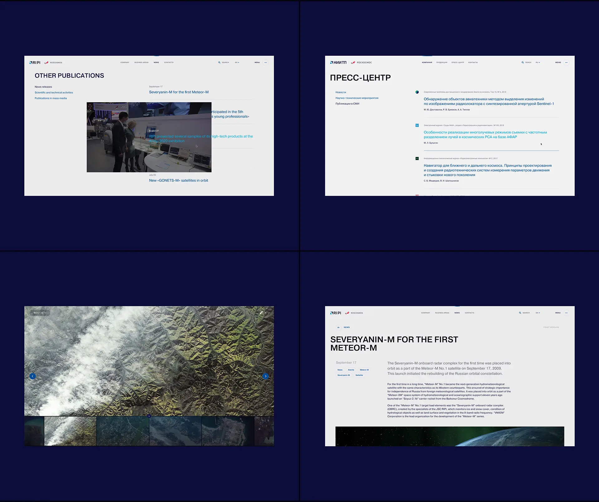This screenshot has width=599, height=502.
Task: Click the Meteor-M tag in the article
Action: point(364,370)
